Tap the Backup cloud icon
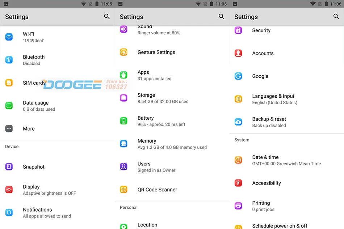This screenshot has width=344, height=229. (x=238, y=122)
